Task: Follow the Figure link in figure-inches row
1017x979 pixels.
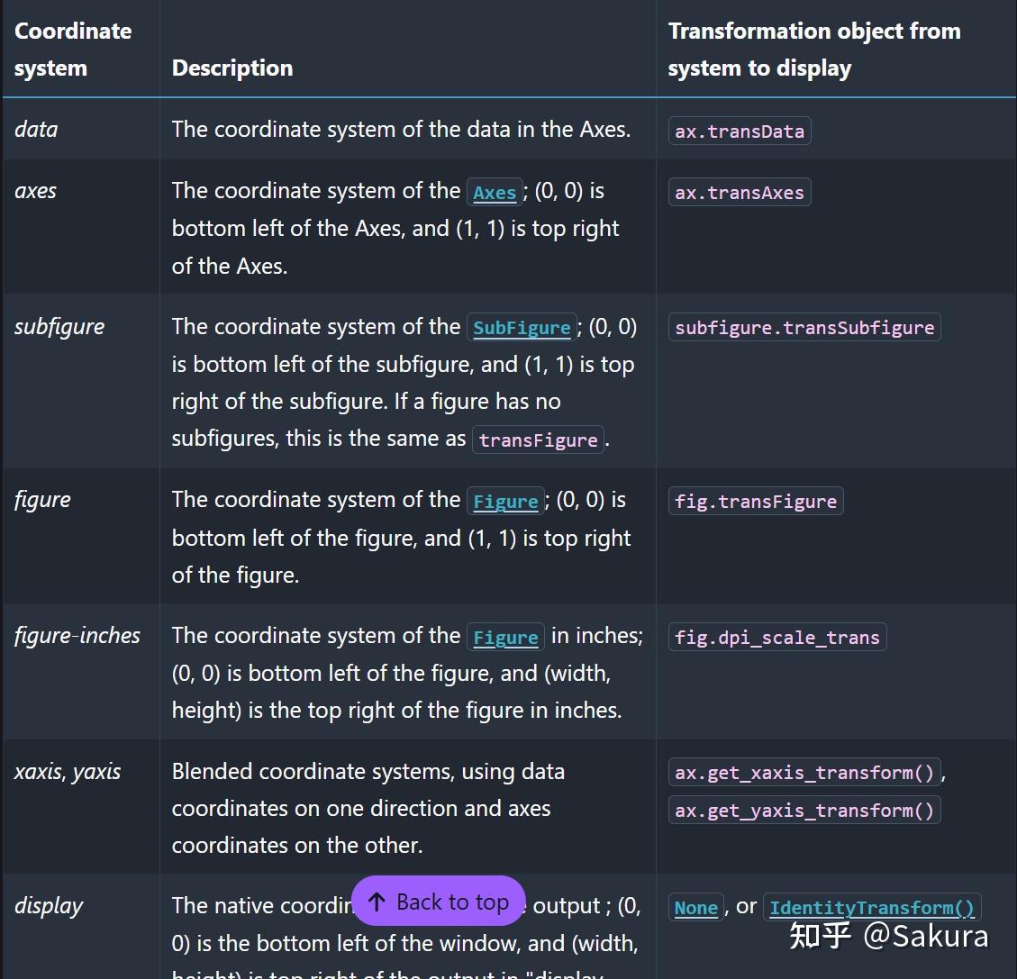Action: pyautogui.click(x=505, y=638)
